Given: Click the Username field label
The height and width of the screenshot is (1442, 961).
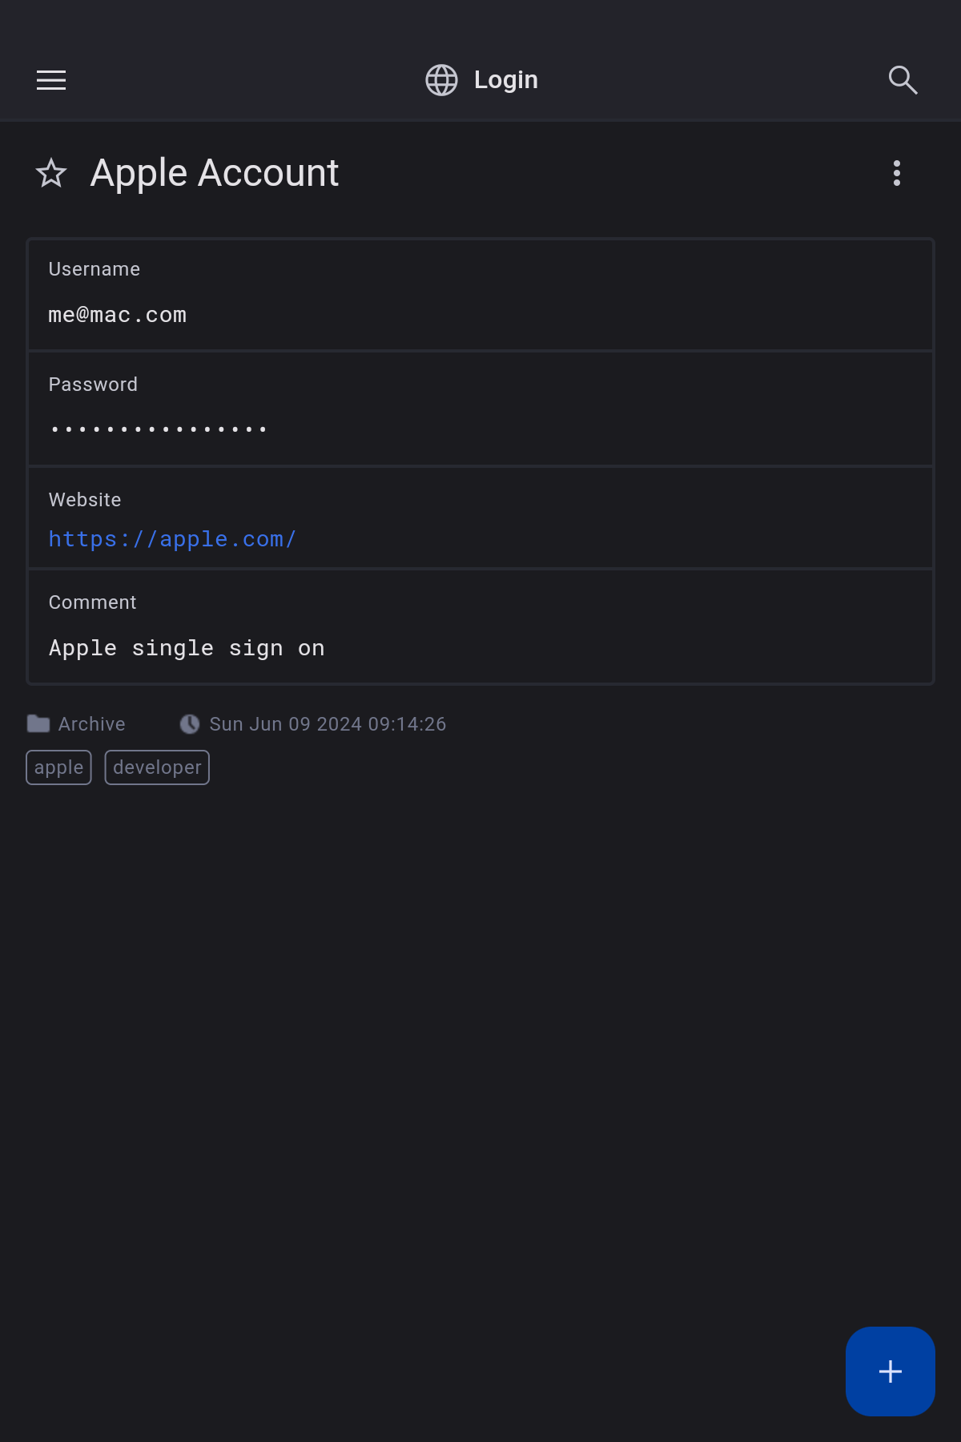Looking at the screenshot, I should coord(94,269).
